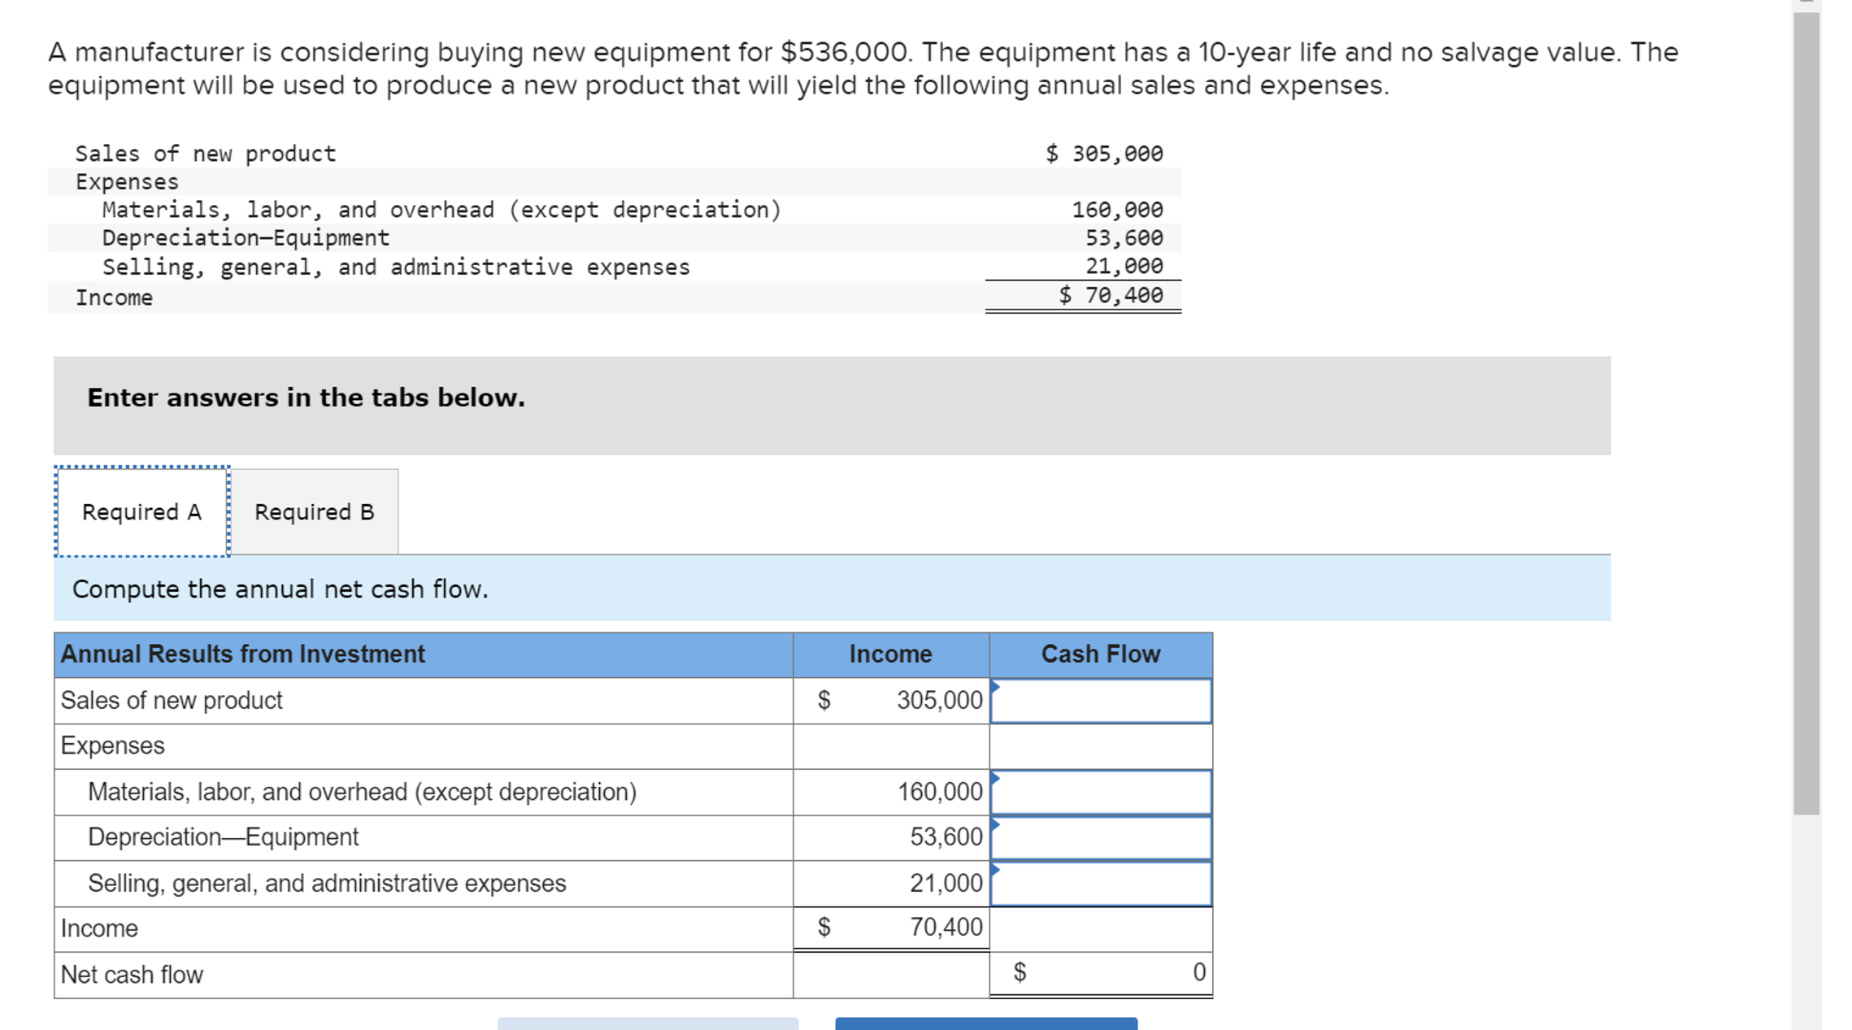Click the Cash Flow column header
The height and width of the screenshot is (1030, 1852).
click(x=1101, y=654)
